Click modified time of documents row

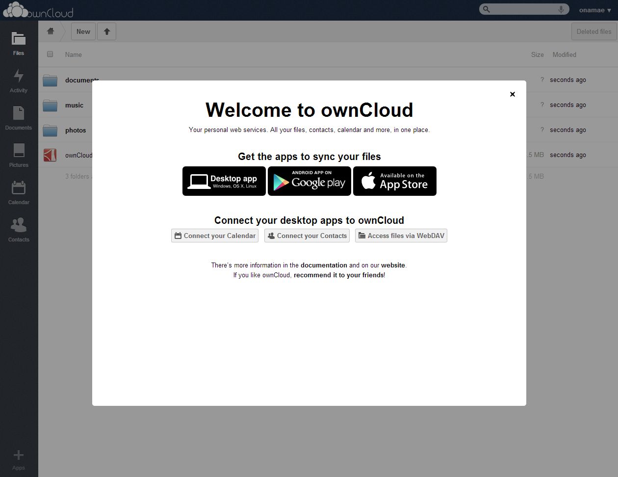click(568, 79)
